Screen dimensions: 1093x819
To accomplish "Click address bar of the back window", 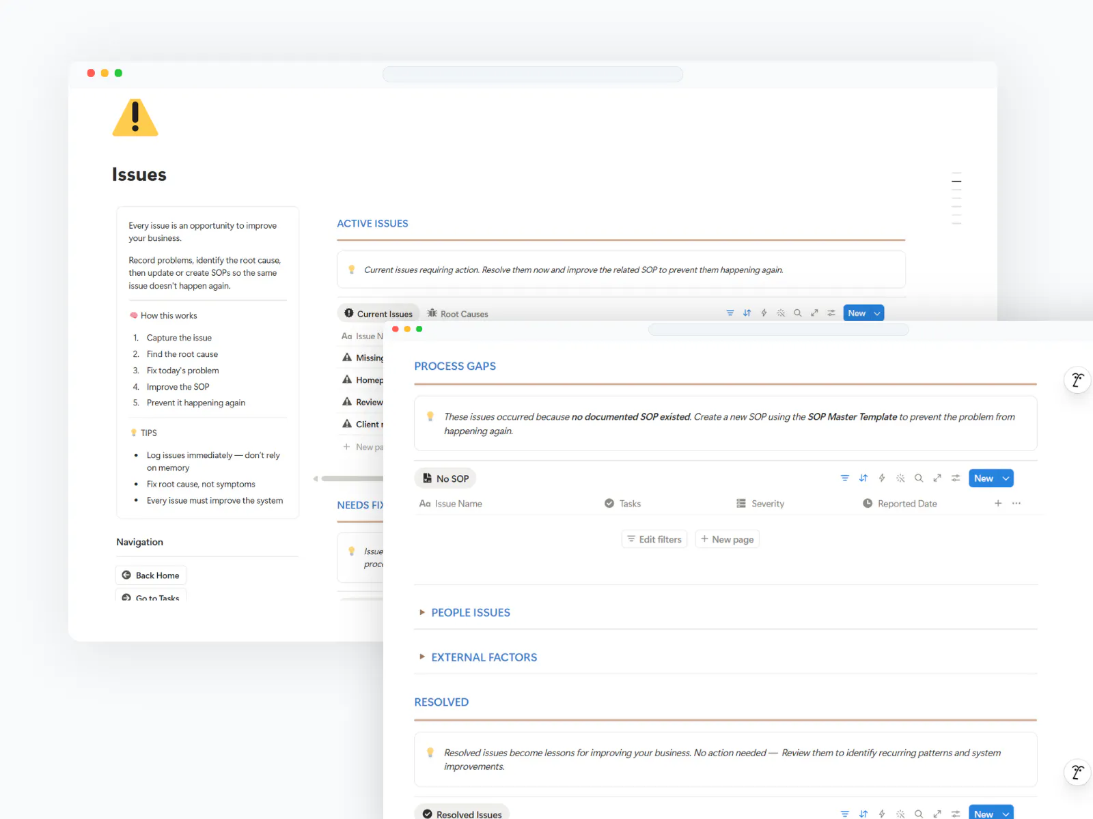I will (x=533, y=74).
